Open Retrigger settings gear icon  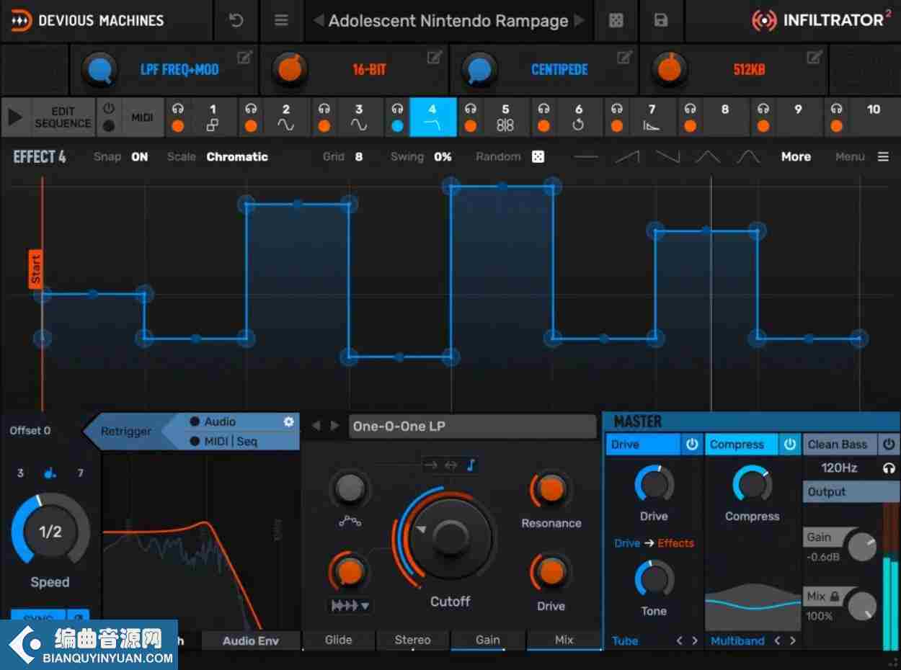289,421
